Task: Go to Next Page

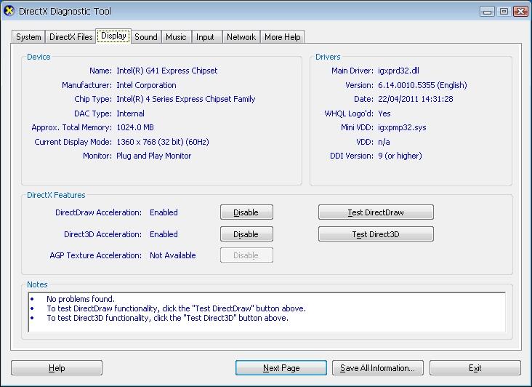Action: [x=281, y=368]
